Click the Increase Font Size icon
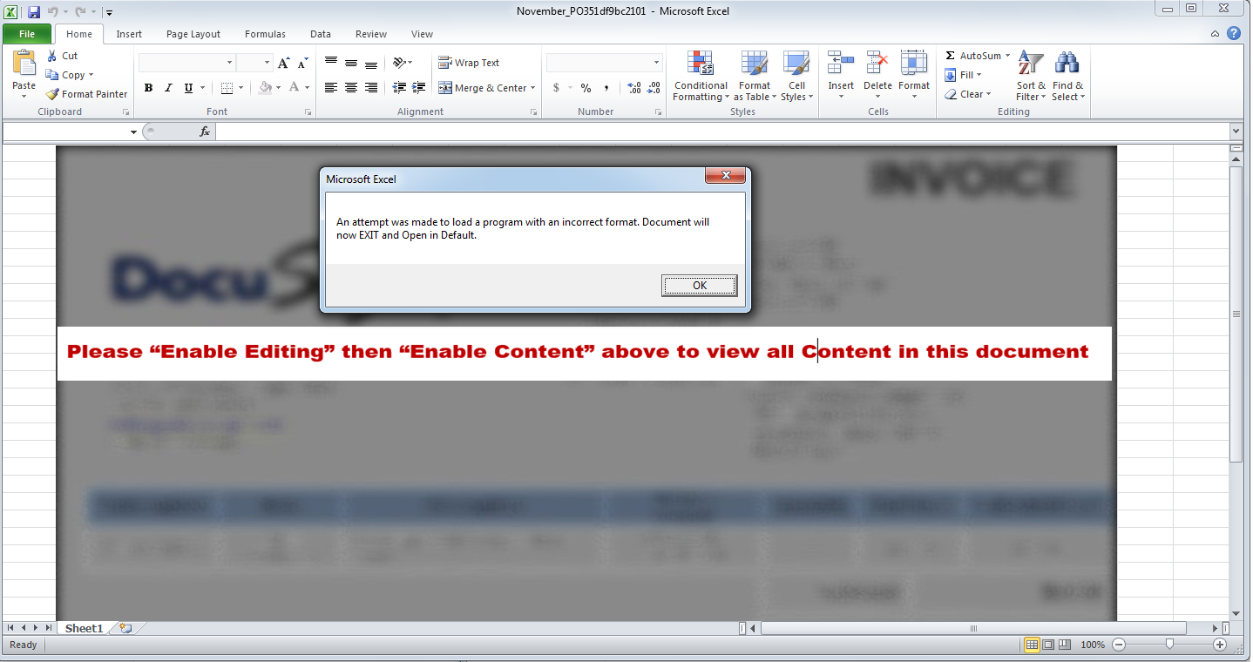Screen dimensions: 1253x662 [283, 63]
